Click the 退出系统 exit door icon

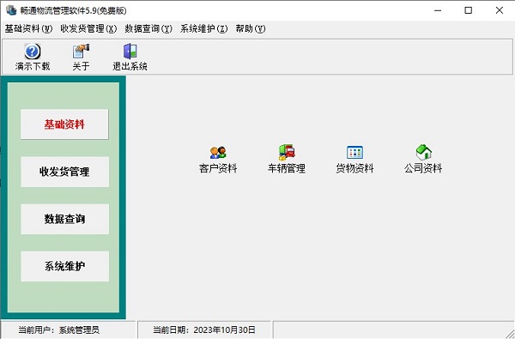(x=130, y=51)
